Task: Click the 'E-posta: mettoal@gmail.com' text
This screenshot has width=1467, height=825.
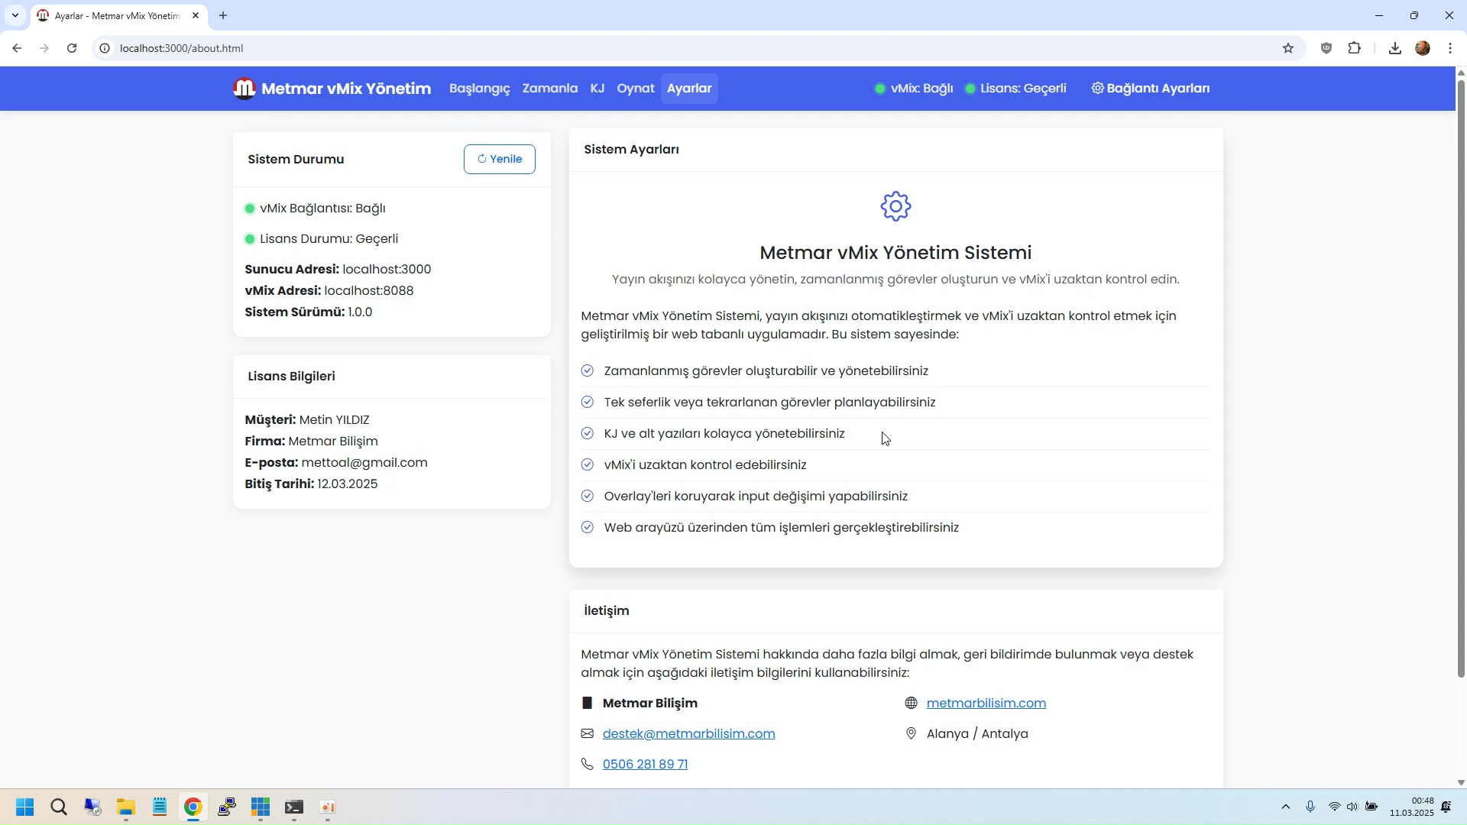Action: pos(335,463)
